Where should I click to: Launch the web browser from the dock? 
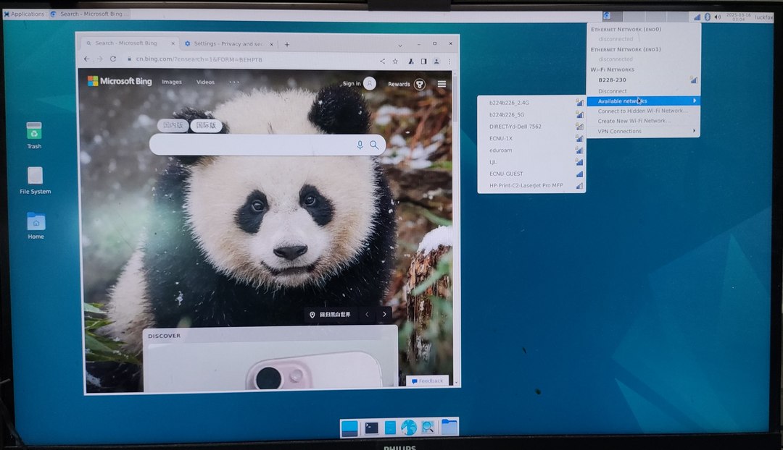coord(408,428)
